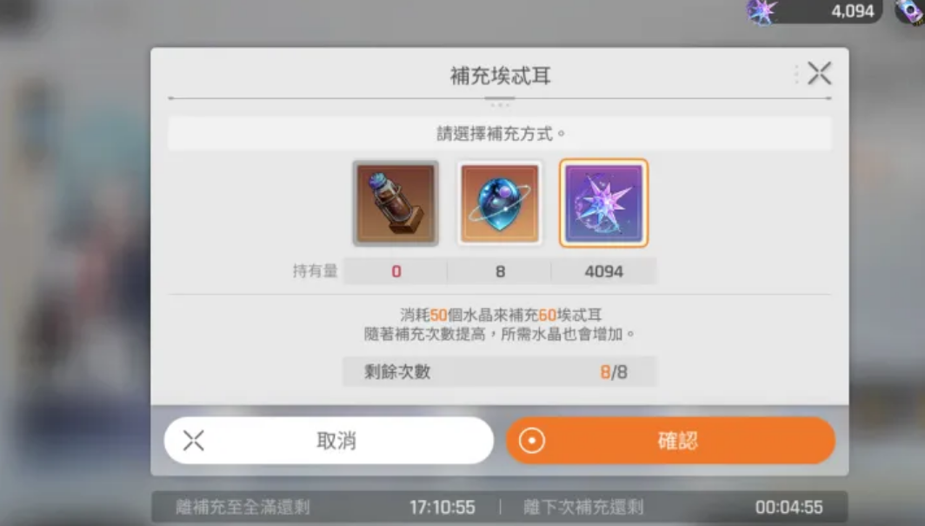Click the crystal quantity showing 4094

pos(603,271)
